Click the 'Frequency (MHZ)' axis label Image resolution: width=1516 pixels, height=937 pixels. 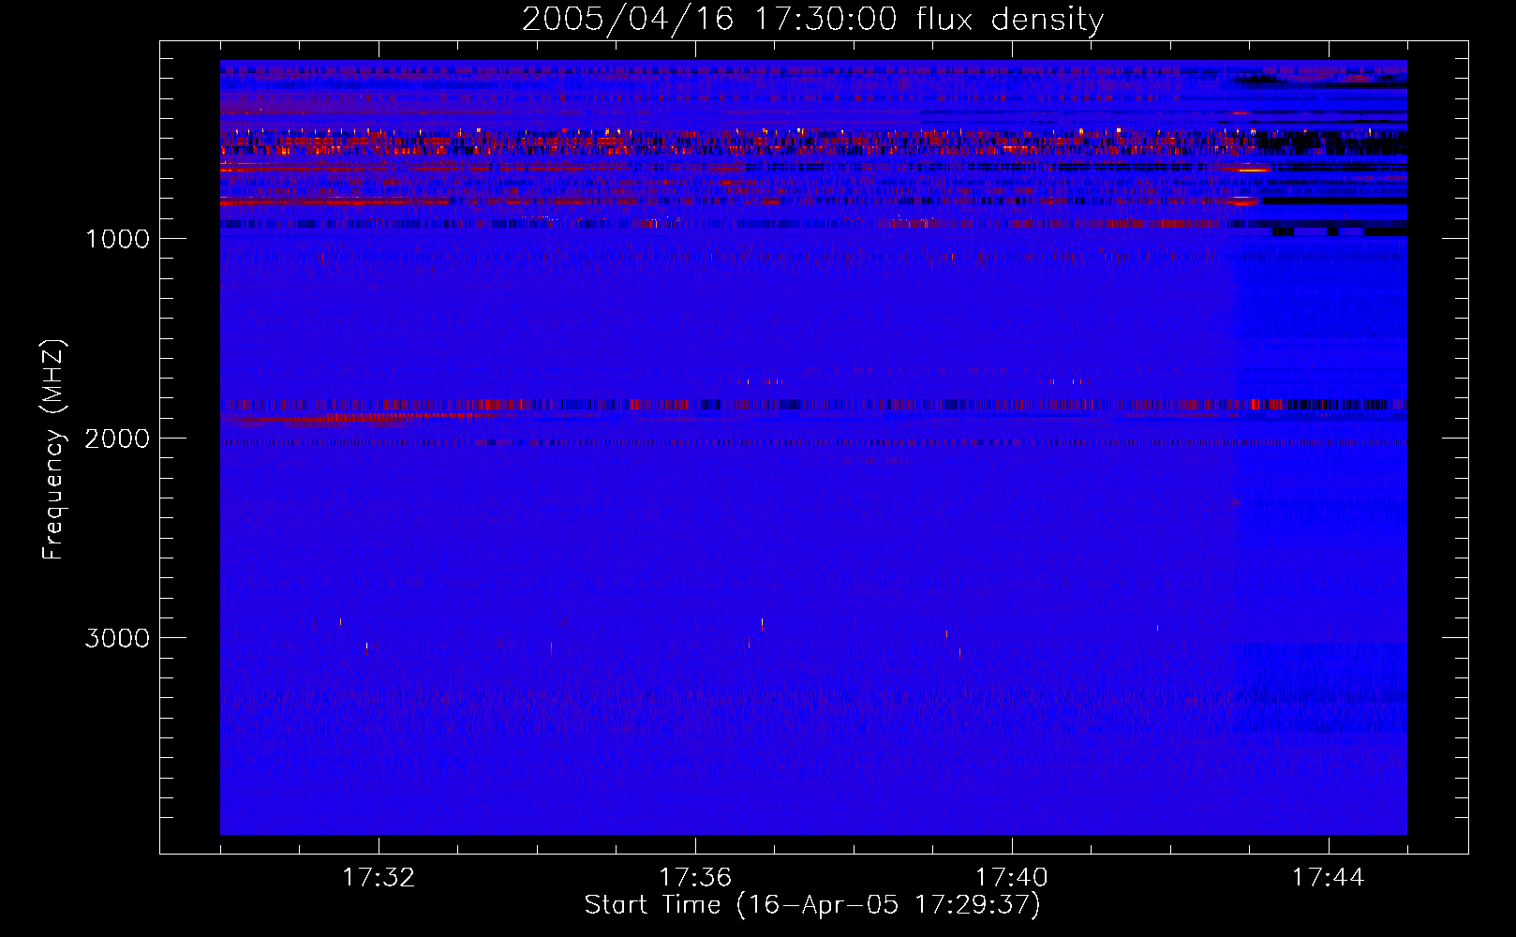tap(53, 450)
